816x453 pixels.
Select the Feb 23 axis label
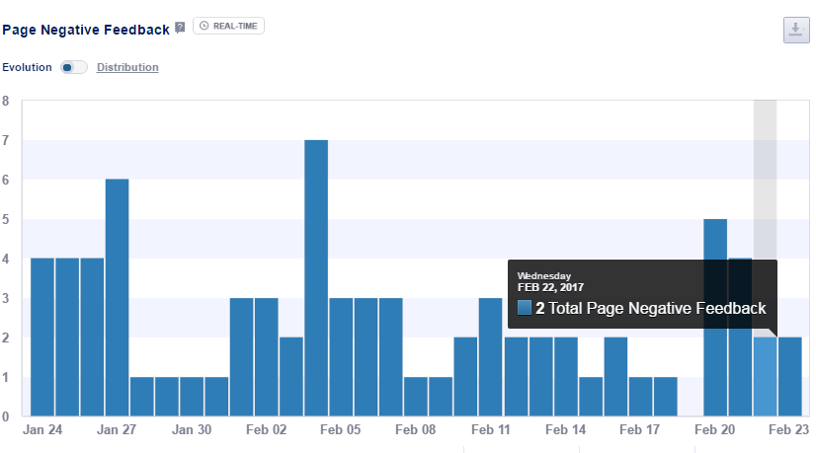[x=789, y=430]
